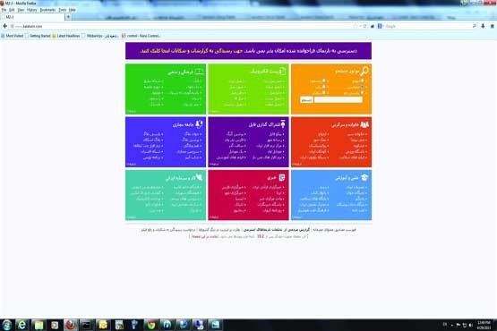The width and height of the screenshot is (497, 331).
Task: Click the complaints link in purple banner
Action: pyautogui.click(x=192, y=51)
